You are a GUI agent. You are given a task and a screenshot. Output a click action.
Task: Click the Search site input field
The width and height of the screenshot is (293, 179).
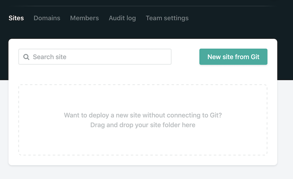(95, 57)
